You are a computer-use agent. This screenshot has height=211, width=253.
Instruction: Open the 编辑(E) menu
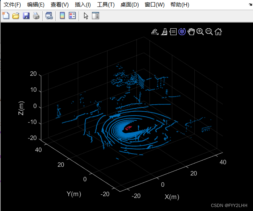(36, 5)
